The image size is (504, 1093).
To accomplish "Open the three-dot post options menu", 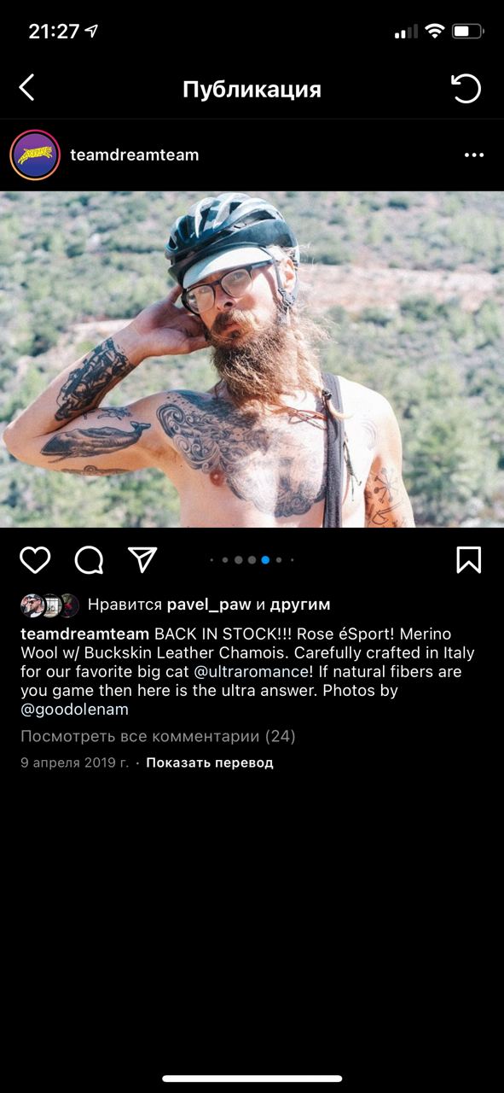I will 474,155.
